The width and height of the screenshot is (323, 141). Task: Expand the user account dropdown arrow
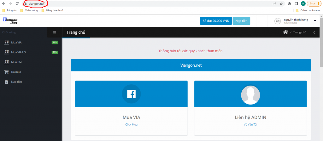tap(315, 21)
